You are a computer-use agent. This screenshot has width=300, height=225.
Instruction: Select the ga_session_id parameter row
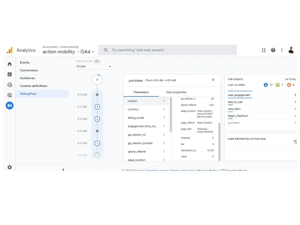[146, 134]
